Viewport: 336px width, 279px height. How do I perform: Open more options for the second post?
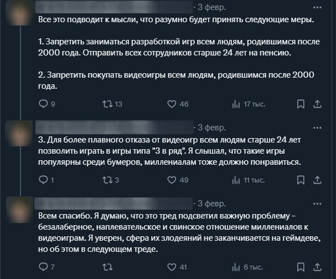pos(317,126)
